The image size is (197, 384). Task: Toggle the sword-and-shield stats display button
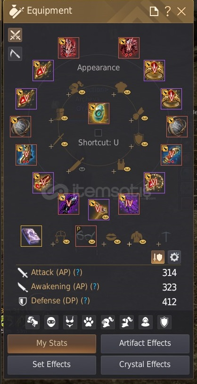(158, 257)
